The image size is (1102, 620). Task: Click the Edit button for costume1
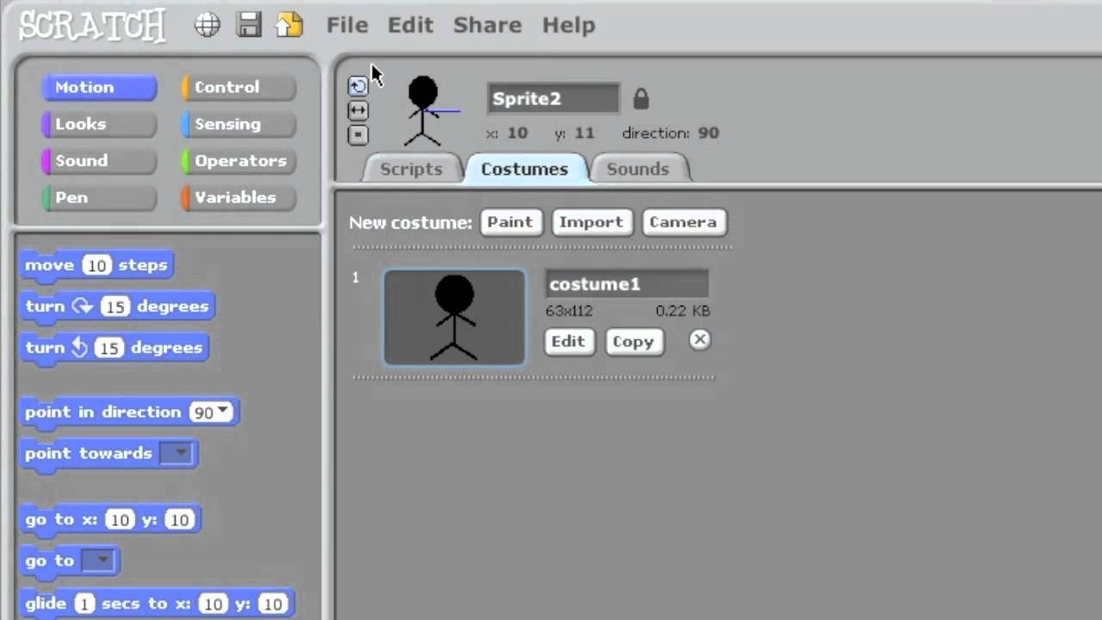click(568, 341)
